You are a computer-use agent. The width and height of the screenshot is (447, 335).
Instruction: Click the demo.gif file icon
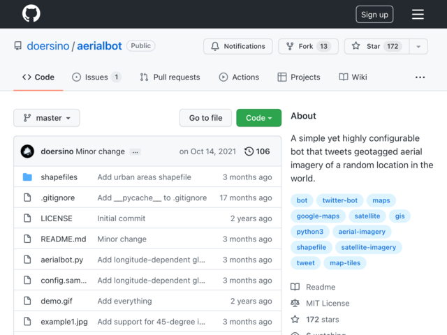pyautogui.click(x=27, y=301)
